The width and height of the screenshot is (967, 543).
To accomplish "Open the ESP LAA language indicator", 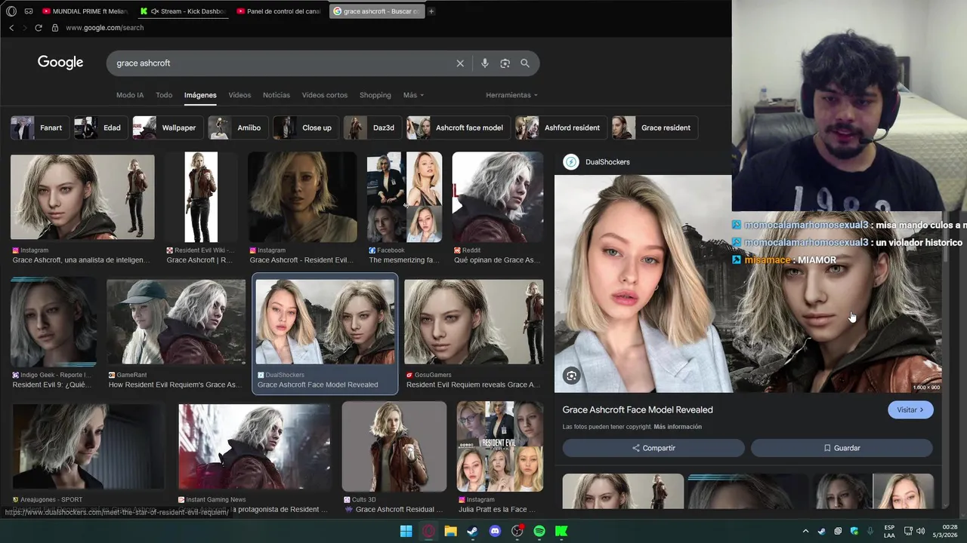I will (889, 531).
